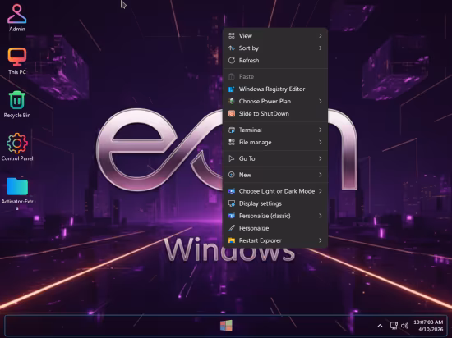Screen dimensions: 452x338
Task: Click the Windows Registry Editor icon
Action: coord(232,89)
